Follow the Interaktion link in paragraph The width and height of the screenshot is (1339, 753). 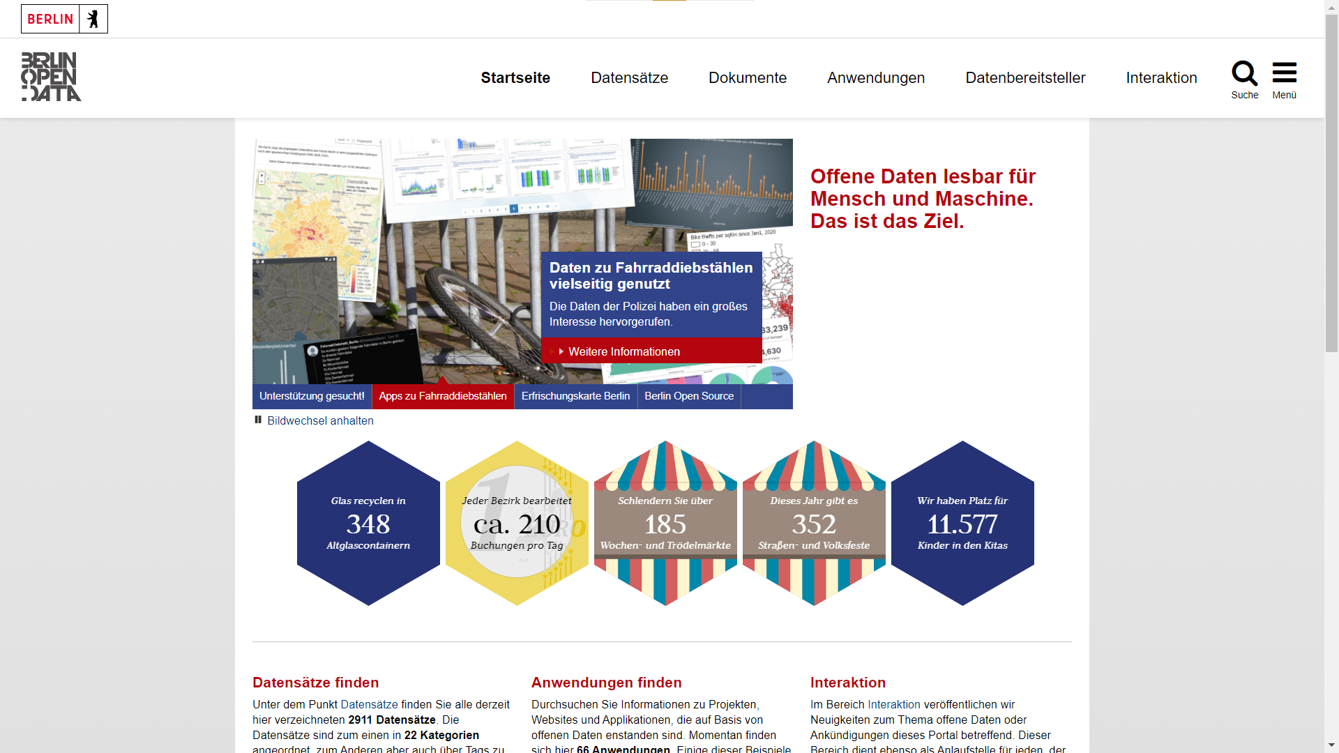pyautogui.click(x=893, y=704)
